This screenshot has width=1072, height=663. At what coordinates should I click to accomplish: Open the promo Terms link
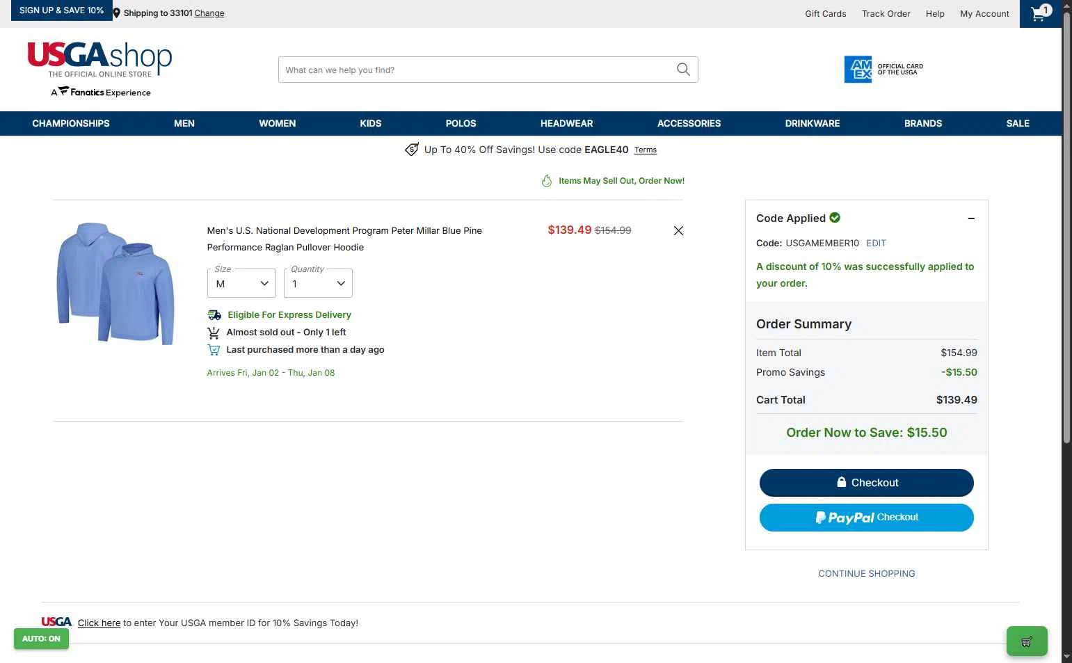[646, 150]
